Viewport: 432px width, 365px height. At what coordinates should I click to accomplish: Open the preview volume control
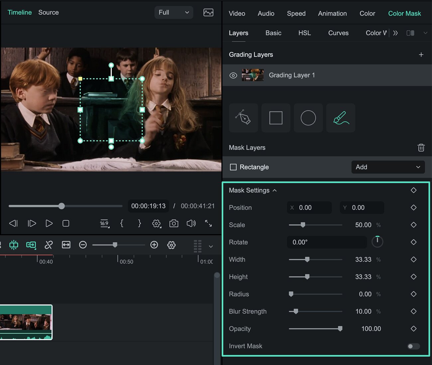[x=191, y=223]
